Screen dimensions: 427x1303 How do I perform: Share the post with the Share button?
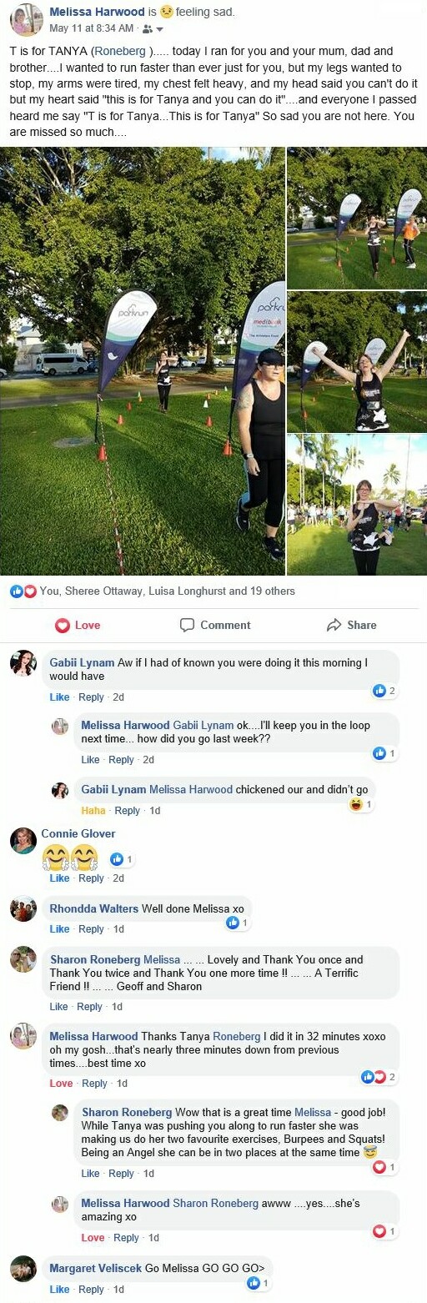(x=352, y=625)
